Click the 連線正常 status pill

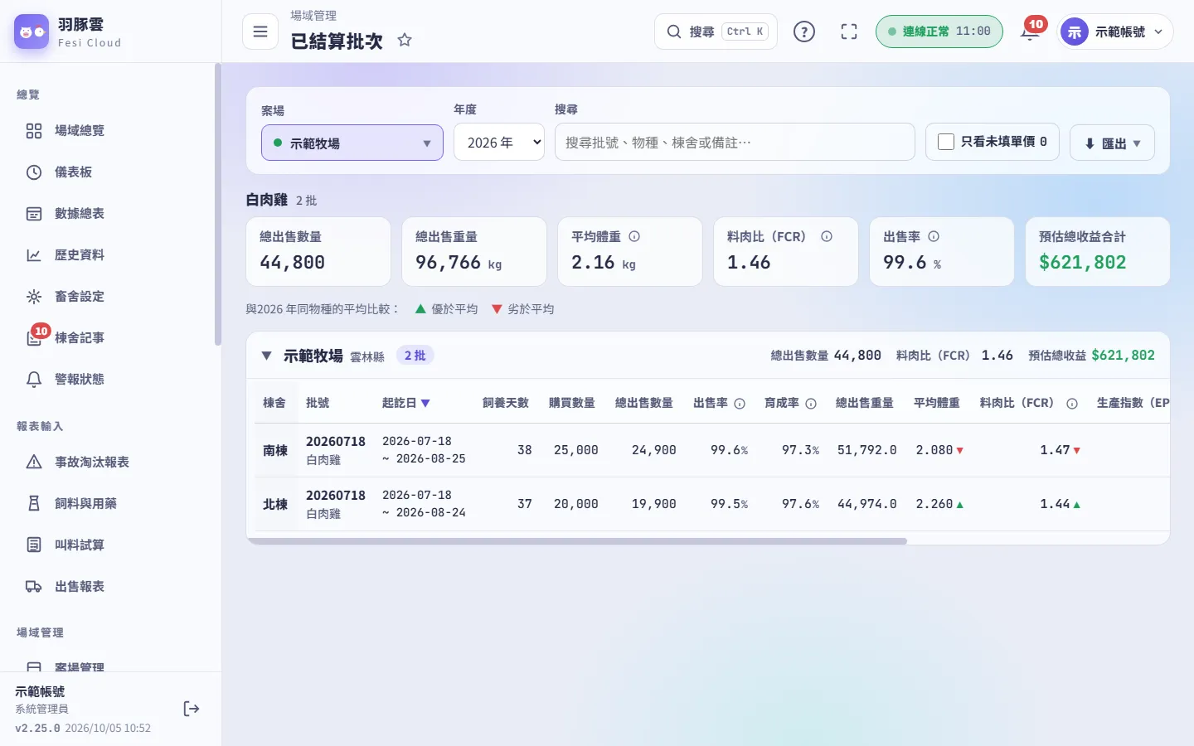pos(939,31)
